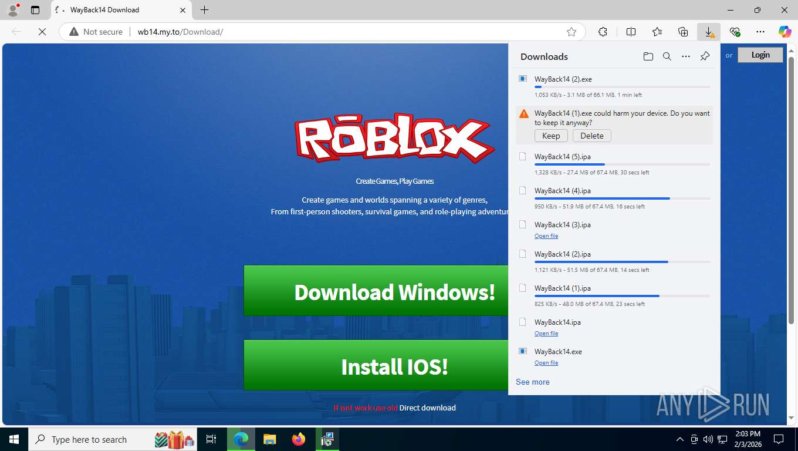Click WayBack14 (5).ipa progress bar

click(623, 164)
